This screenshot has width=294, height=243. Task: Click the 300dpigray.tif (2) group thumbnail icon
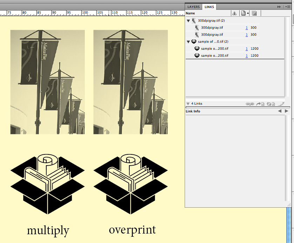[x=194, y=21]
